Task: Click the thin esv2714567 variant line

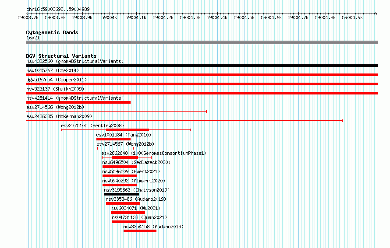Action: click(115, 148)
